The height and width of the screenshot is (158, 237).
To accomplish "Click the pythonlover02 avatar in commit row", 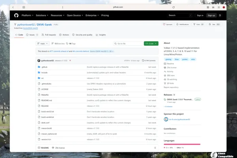I will (x=39, y=60).
